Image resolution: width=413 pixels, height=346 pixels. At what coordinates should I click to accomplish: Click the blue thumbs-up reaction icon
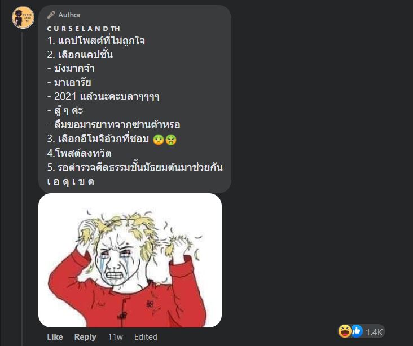pos(357,331)
